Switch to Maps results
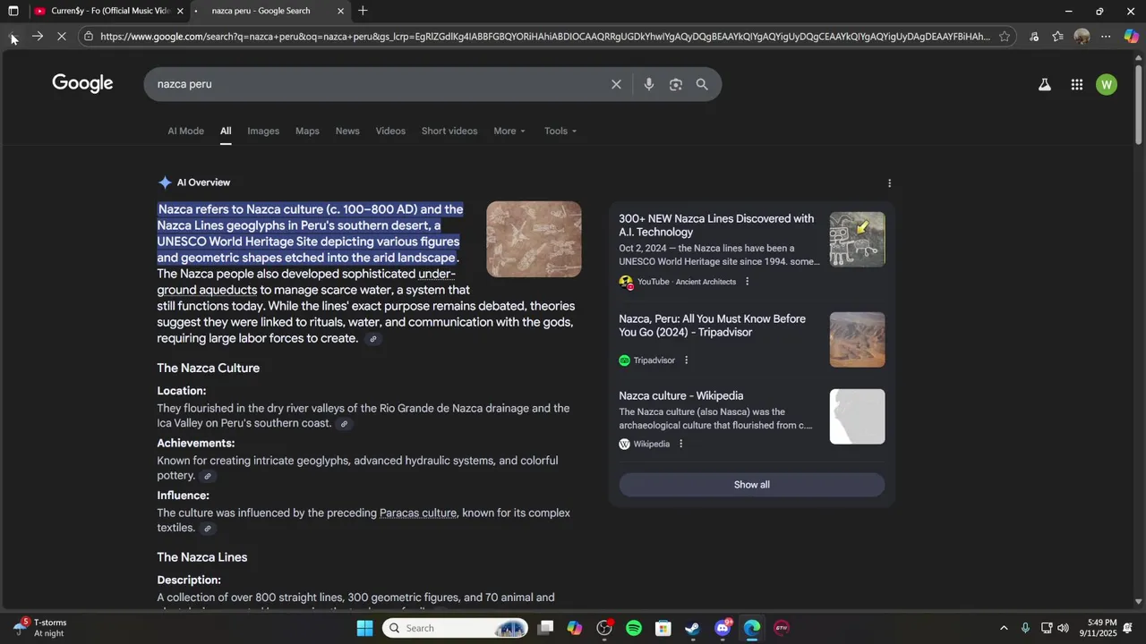This screenshot has height=644, width=1146. point(307,131)
